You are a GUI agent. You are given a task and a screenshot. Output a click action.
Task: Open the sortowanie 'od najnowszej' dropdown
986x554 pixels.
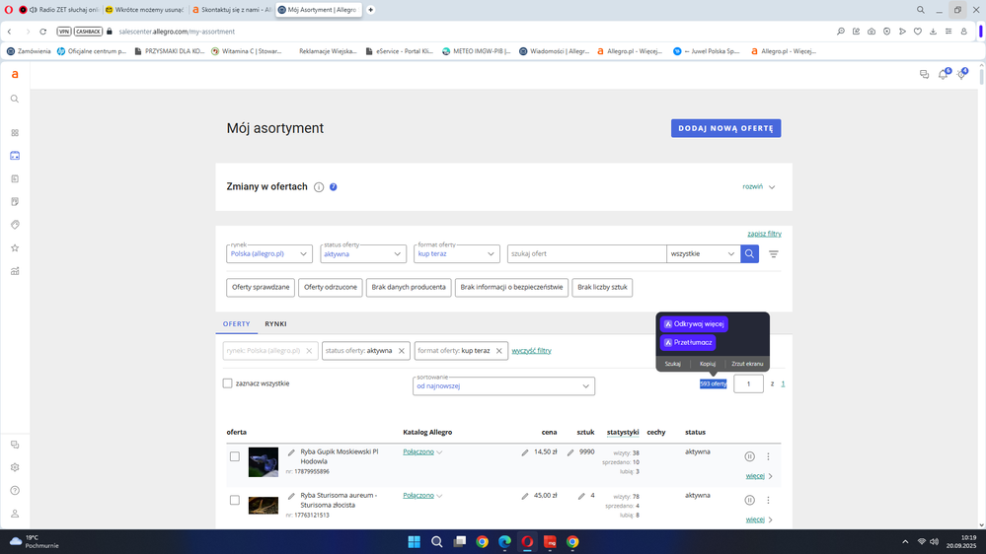(x=503, y=386)
